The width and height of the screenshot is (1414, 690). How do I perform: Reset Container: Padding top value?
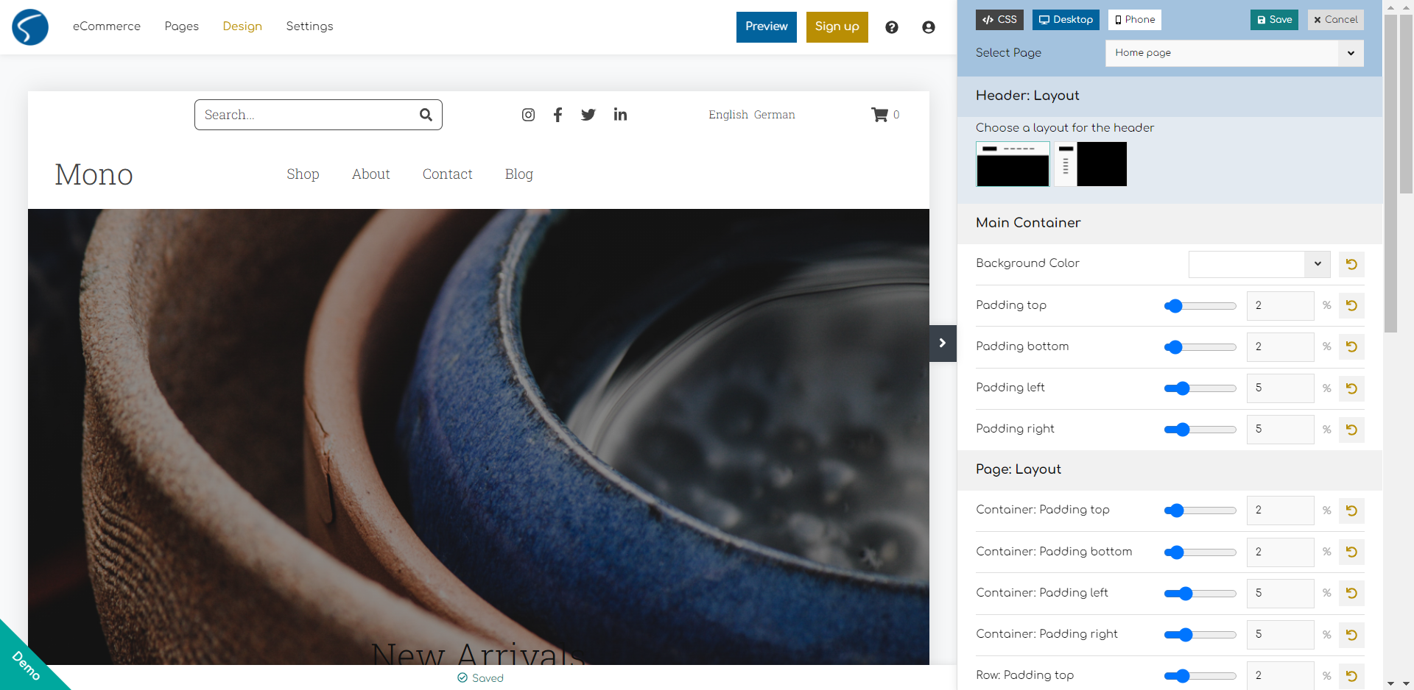point(1351,511)
